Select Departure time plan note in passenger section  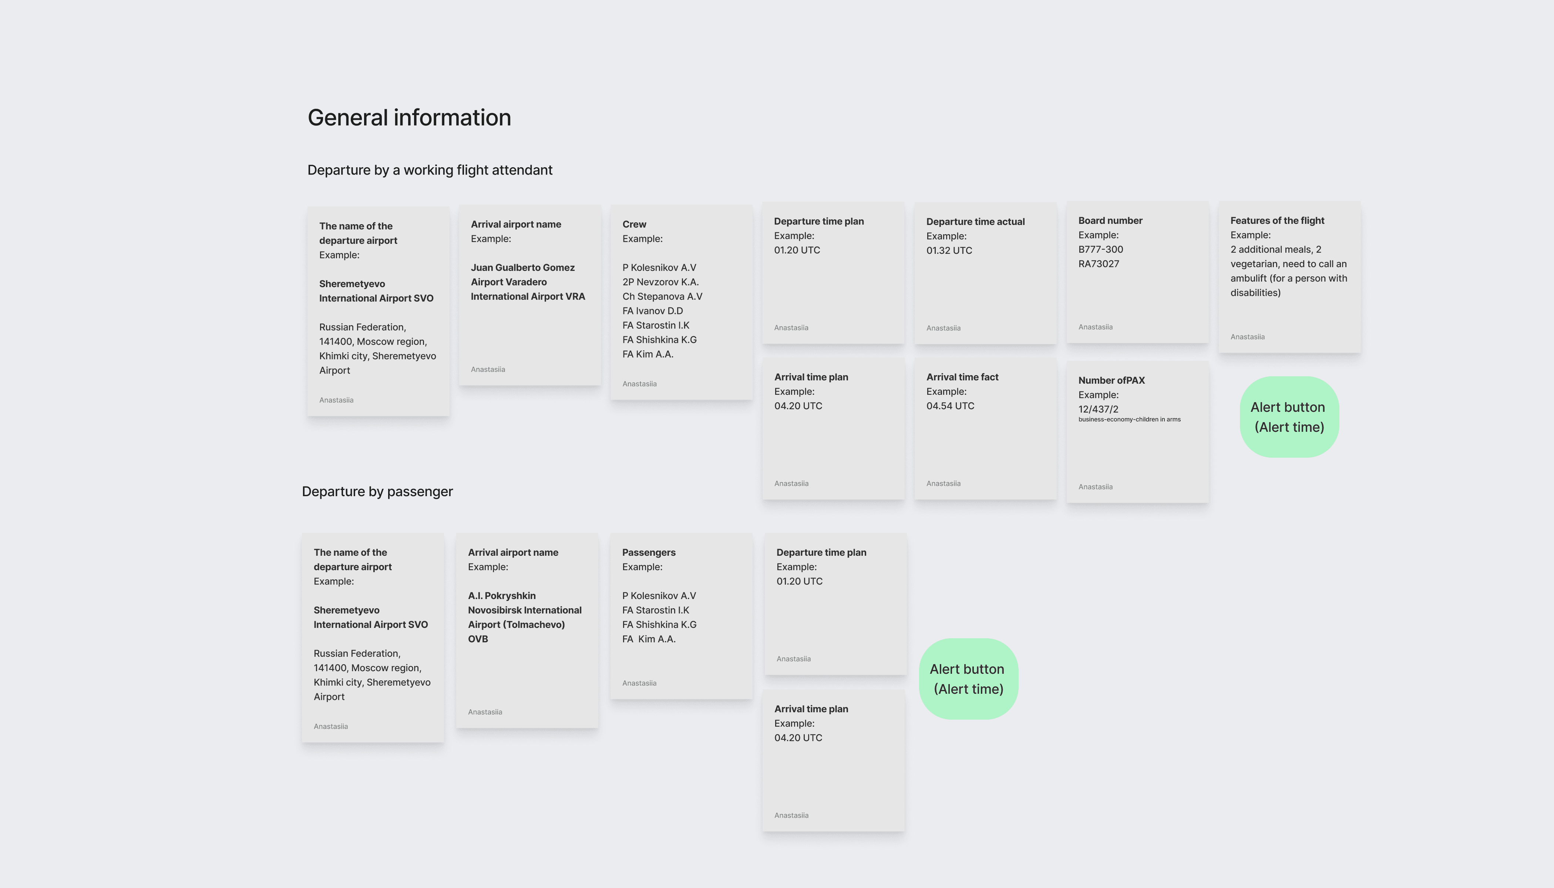[835, 605]
